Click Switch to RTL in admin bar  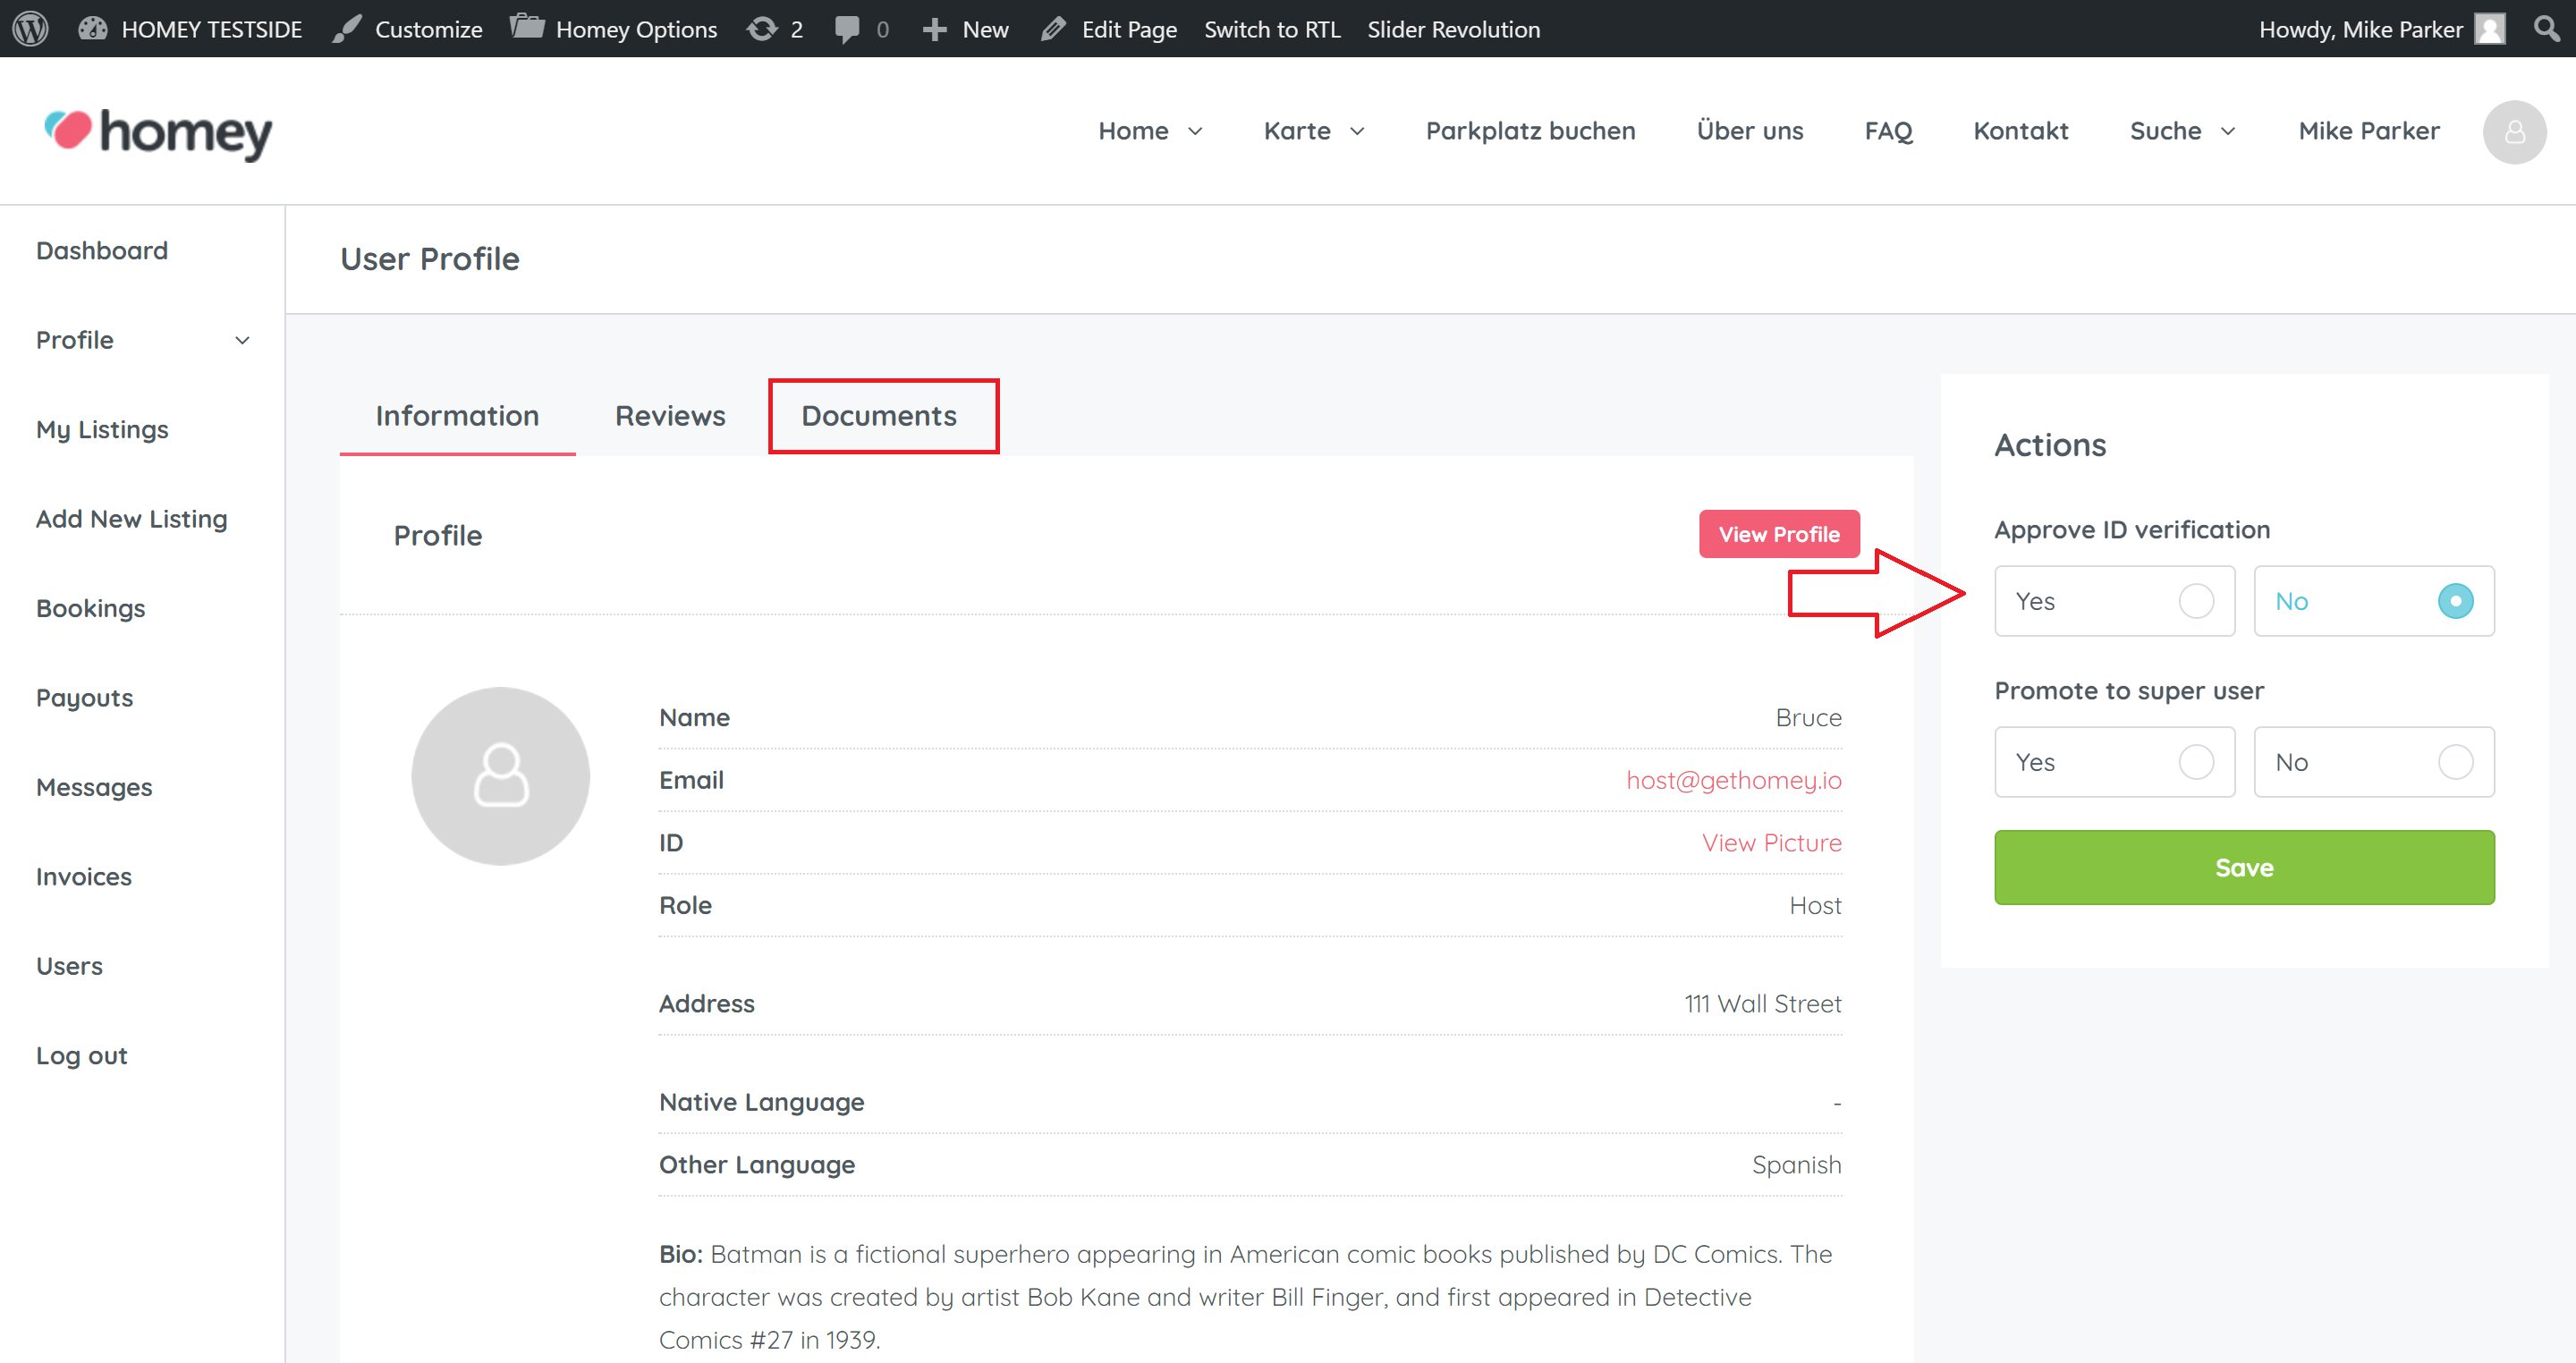(1272, 29)
